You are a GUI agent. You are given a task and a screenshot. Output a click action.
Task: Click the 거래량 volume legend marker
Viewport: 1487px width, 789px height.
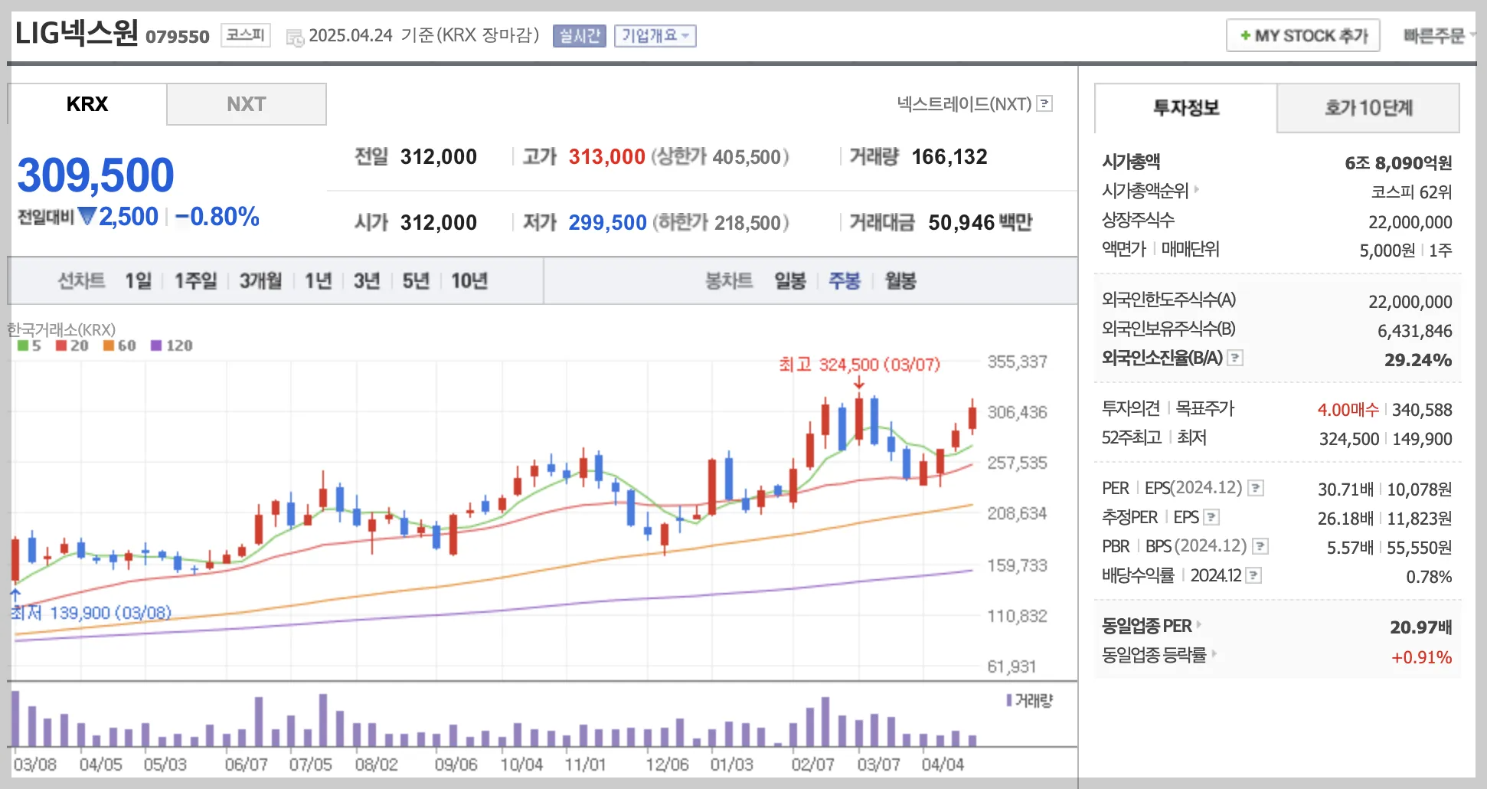click(1009, 700)
